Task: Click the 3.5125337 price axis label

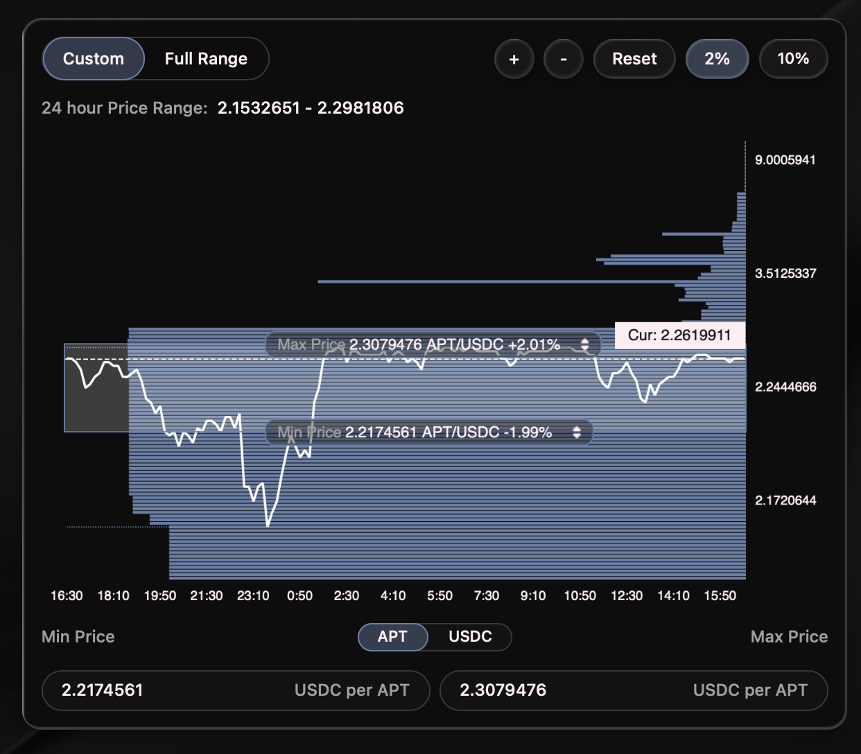Action: (x=785, y=274)
